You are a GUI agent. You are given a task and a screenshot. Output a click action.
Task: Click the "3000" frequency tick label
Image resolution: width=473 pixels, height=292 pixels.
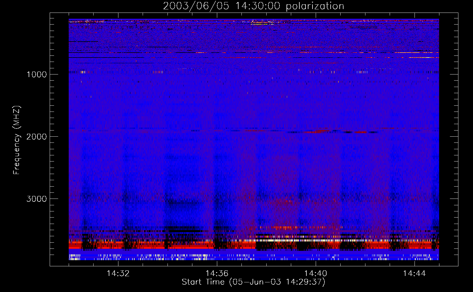point(37,199)
